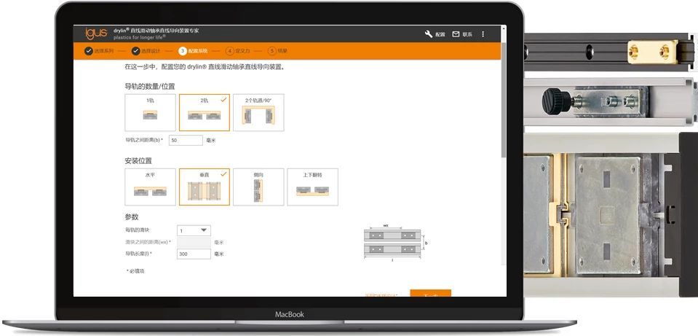The height and width of the screenshot is (336, 698).
Task: Click the step 2 选择设计 checkmark icon
Action: [x=135, y=51]
